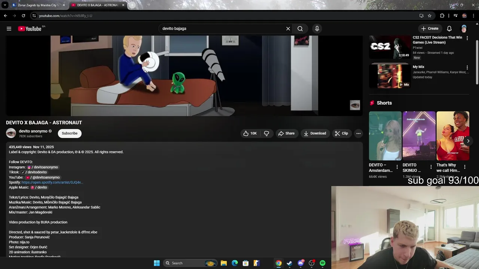Open options for CS2 FACEIT video
This screenshot has width=479, height=269.
point(467,38)
